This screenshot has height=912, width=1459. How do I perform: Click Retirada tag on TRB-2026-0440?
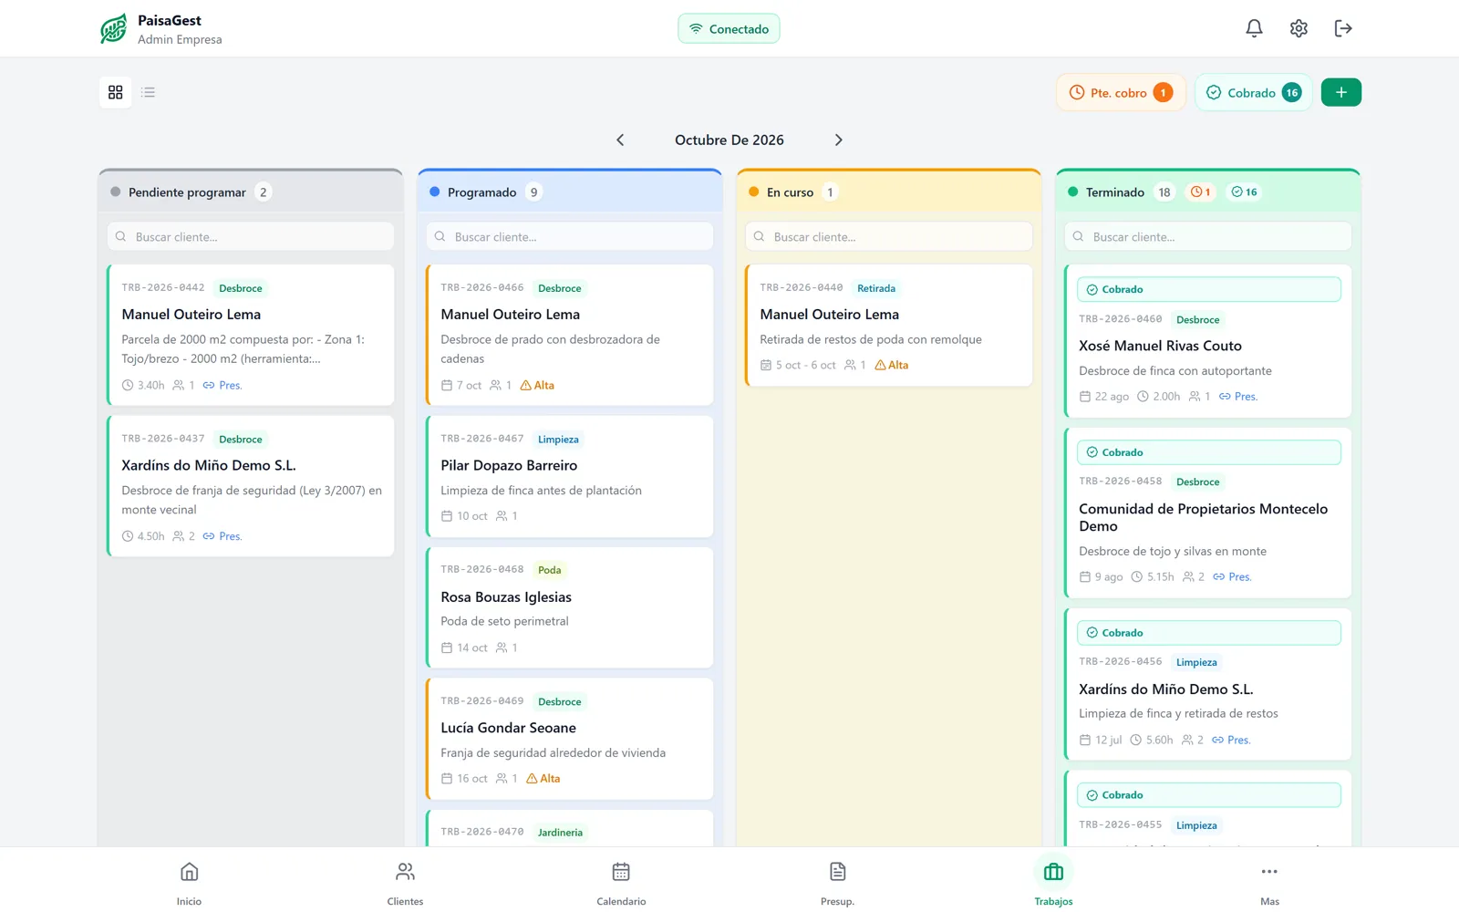[x=876, y=288]
